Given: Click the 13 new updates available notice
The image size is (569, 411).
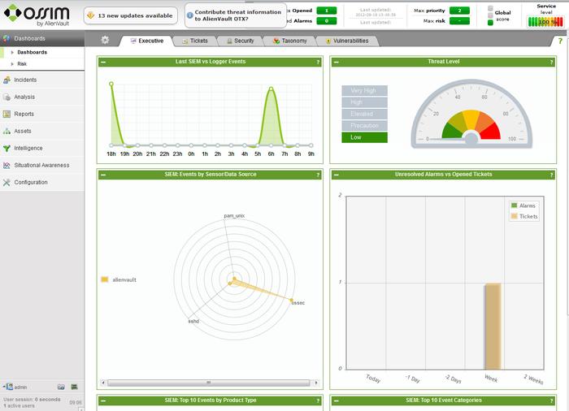Looking at the screenshot, I should point(130,15).
